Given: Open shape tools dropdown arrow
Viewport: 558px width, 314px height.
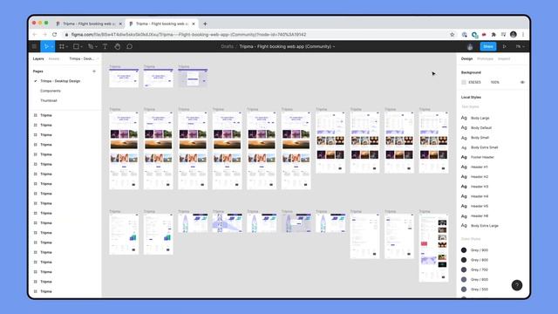Looking at the screenshot, I should click(x=81, y=46).
